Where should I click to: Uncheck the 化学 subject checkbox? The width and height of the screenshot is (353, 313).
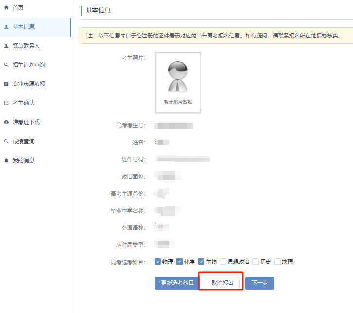coord(179,262)
